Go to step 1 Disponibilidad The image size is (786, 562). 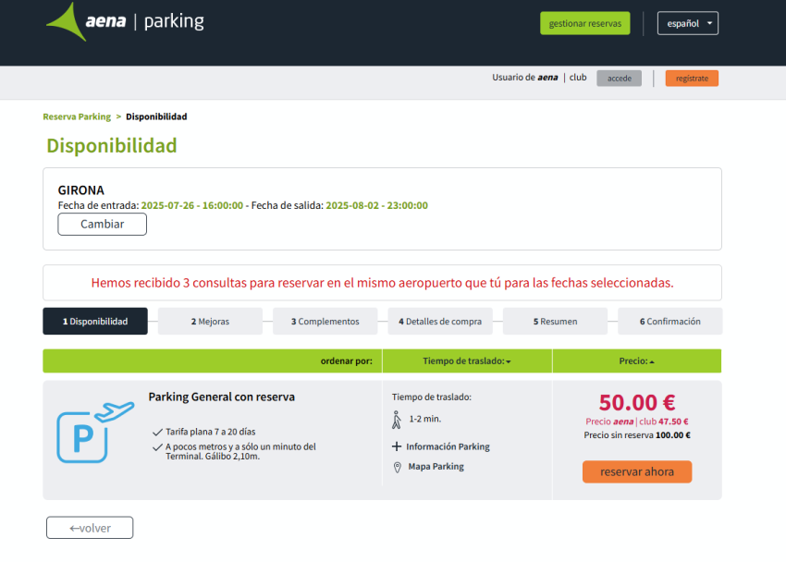point(95,321)
